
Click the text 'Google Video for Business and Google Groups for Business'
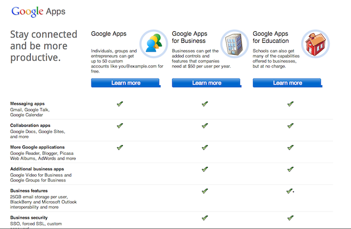tap(41, 177)
